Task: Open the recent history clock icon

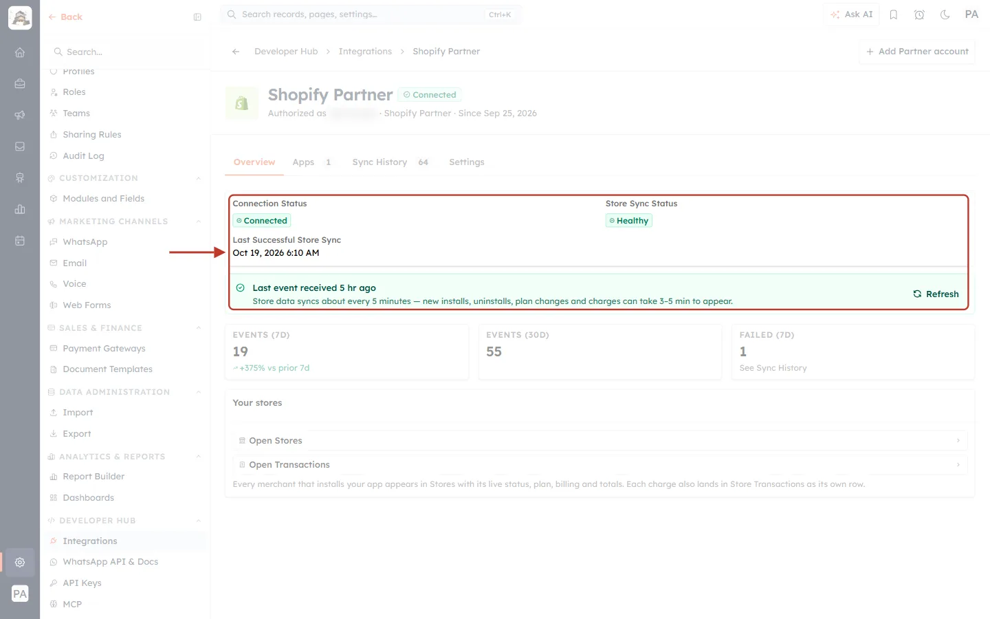Action: [919, 14]
